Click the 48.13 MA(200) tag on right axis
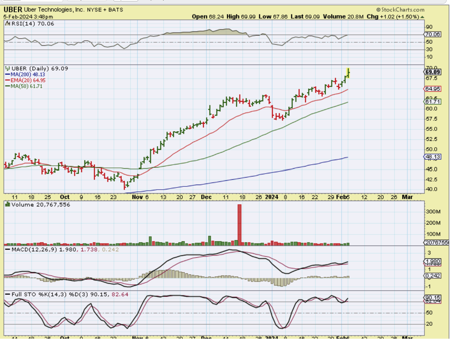This screenshot has height=339, width=450. click(432, 157)
